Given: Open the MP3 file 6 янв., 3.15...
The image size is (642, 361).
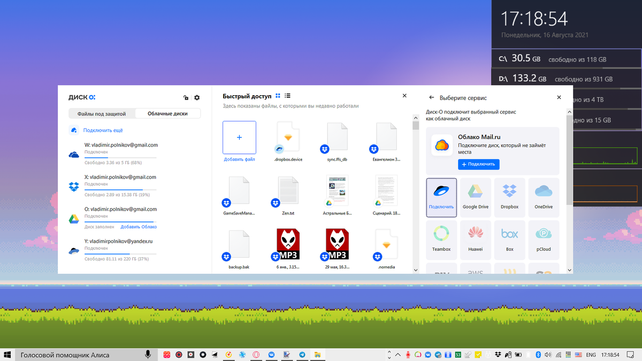Looking at the screenshot, I should tap(288, 249).
